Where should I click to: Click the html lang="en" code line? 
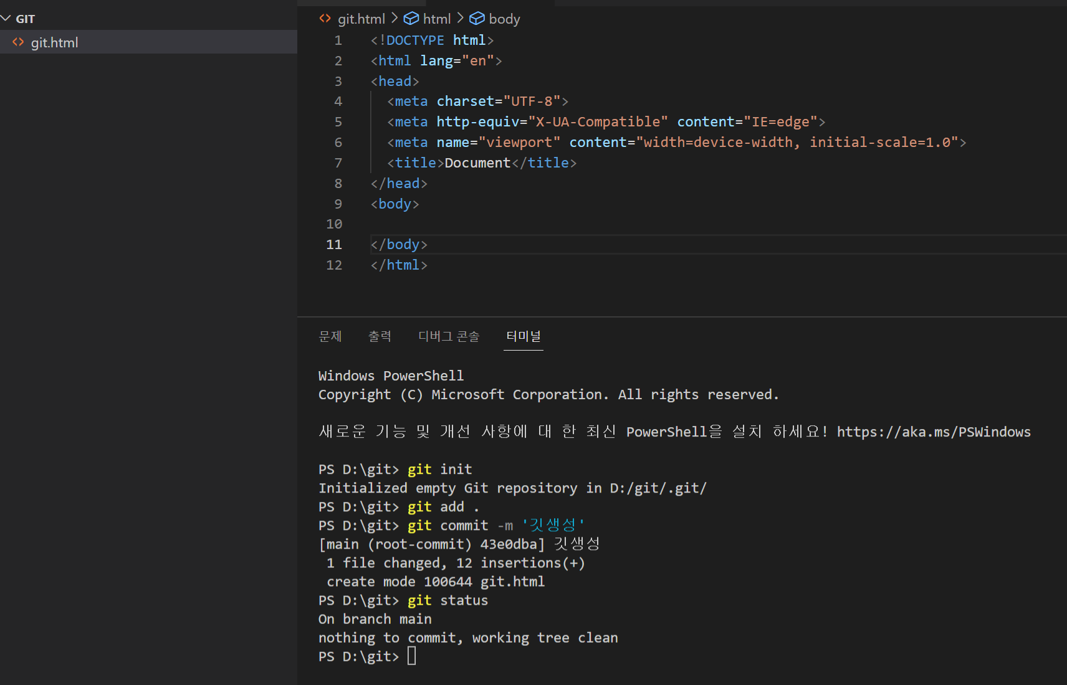tap(436, 61)
